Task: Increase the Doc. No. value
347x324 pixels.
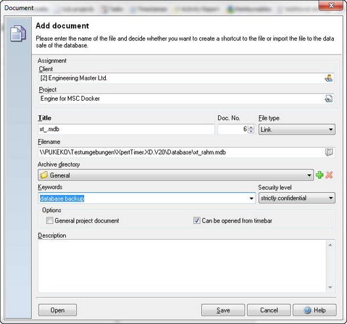Action: click(251, 127)
